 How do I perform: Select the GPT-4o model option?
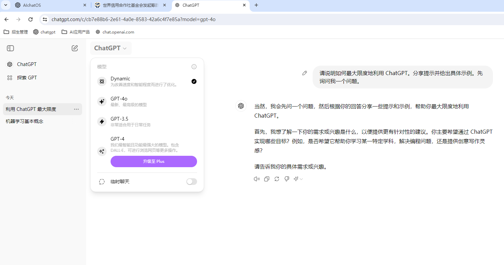tap(147, 102)
